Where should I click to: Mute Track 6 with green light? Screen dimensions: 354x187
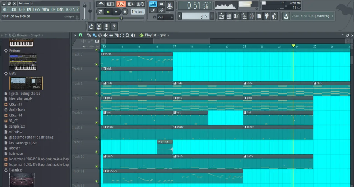point(97,108)
